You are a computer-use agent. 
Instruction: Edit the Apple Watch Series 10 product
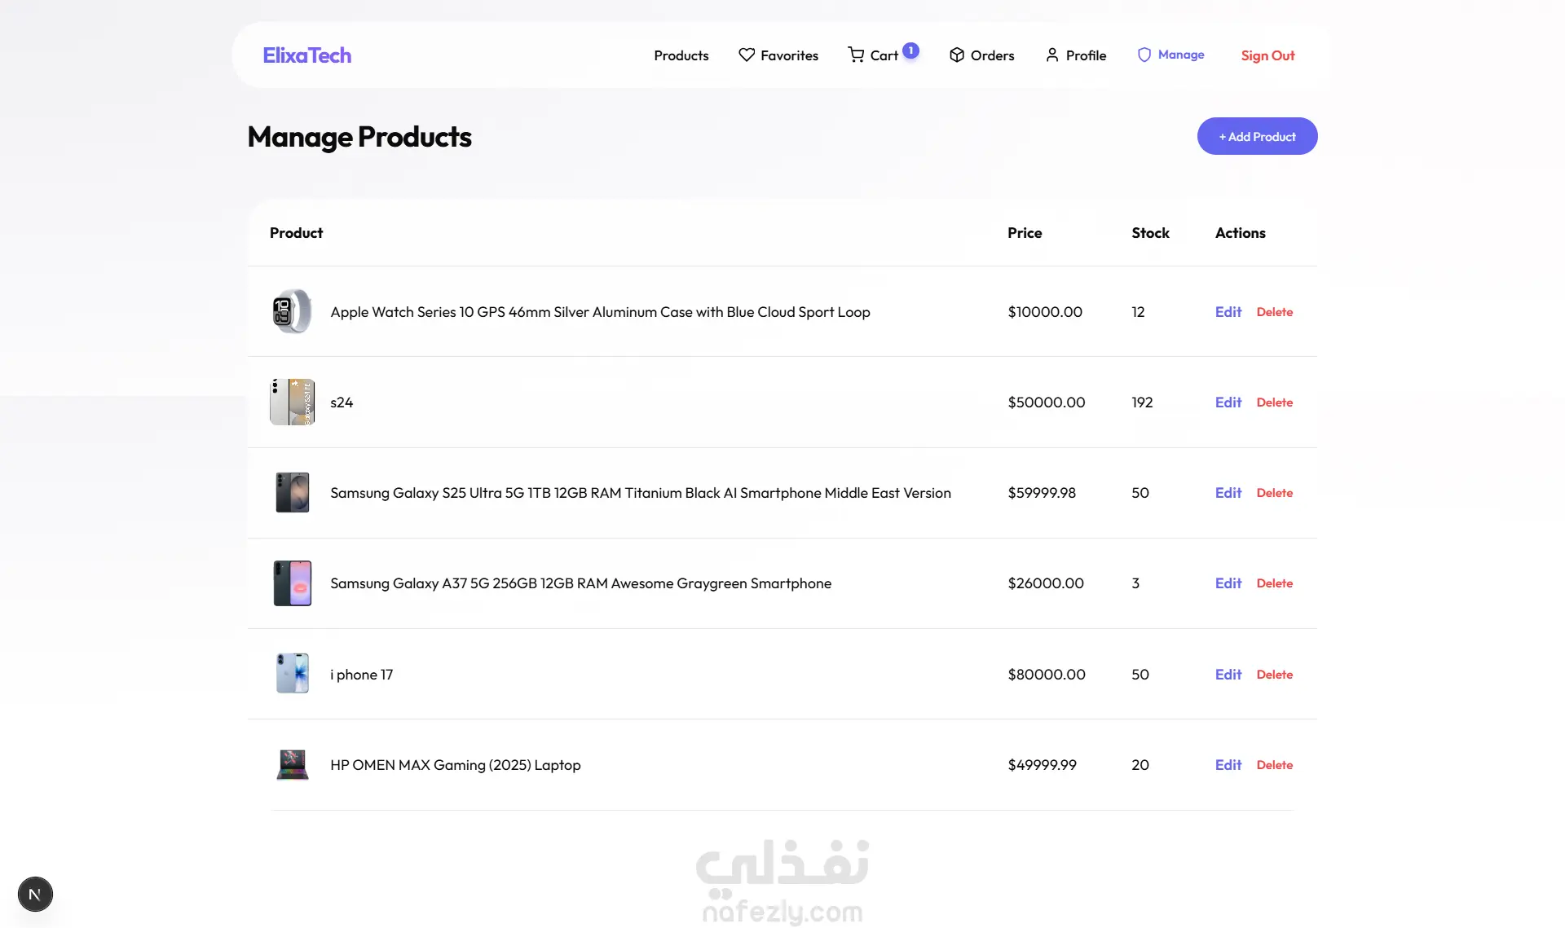click(x=1228, y=312)
